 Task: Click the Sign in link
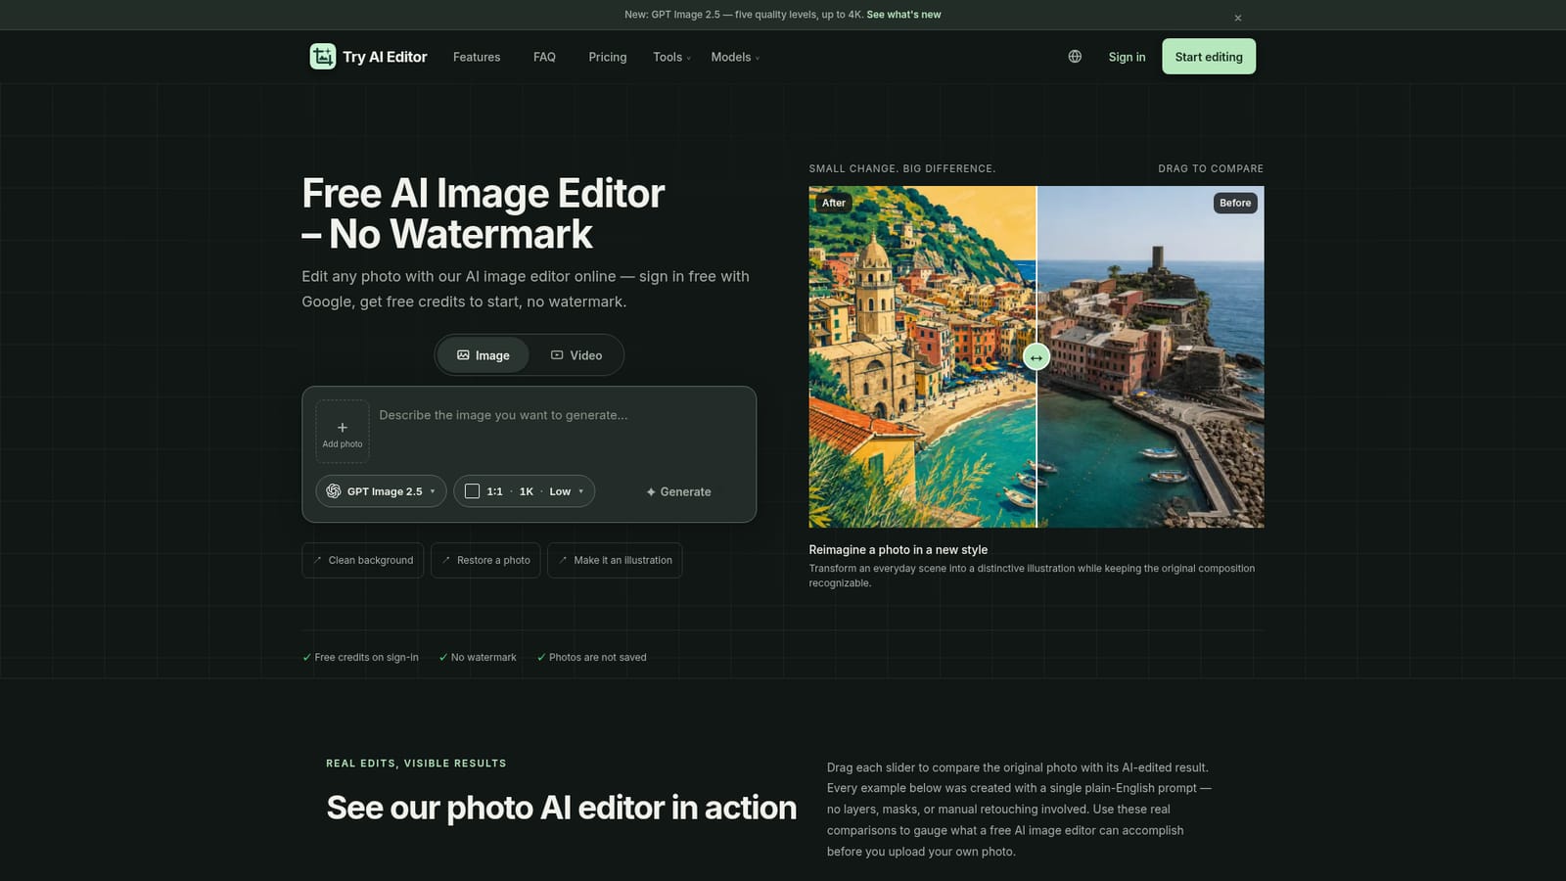(x=1127, y=57)
